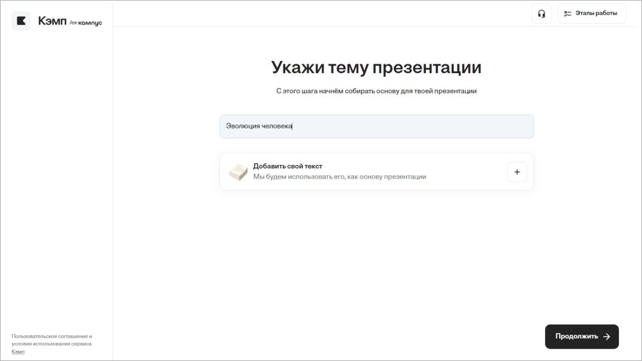Click the arrow icon inside Продолжить

[607, 337]
